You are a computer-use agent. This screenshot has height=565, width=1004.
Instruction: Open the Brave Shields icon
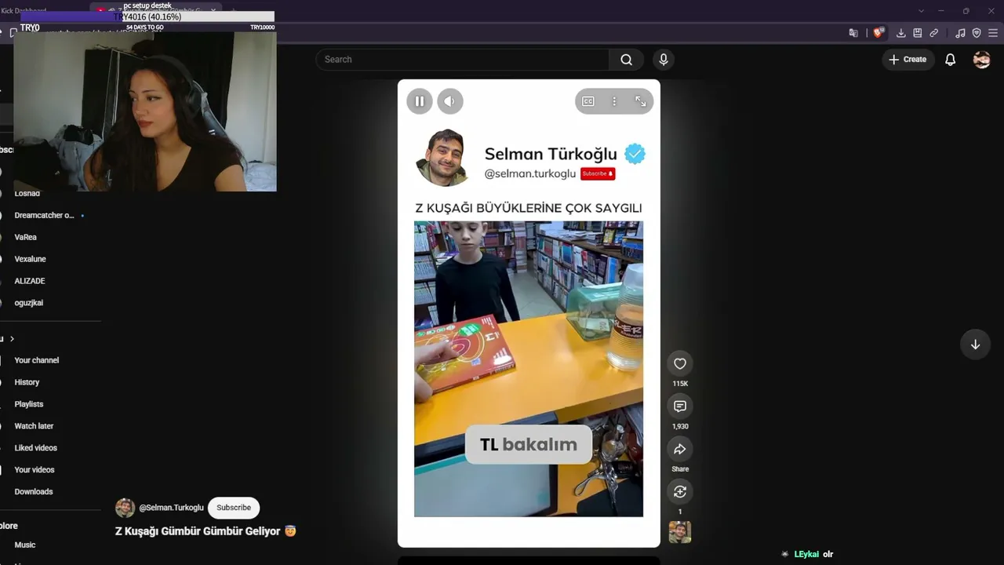pyautogui.click(x=878, y=33)
